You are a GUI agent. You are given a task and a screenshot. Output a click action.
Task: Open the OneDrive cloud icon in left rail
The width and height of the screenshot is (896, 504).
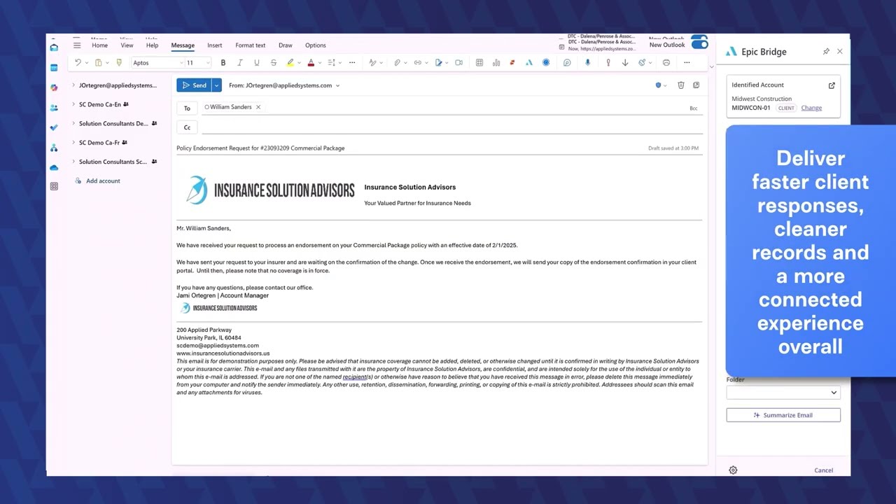(54, 167)
